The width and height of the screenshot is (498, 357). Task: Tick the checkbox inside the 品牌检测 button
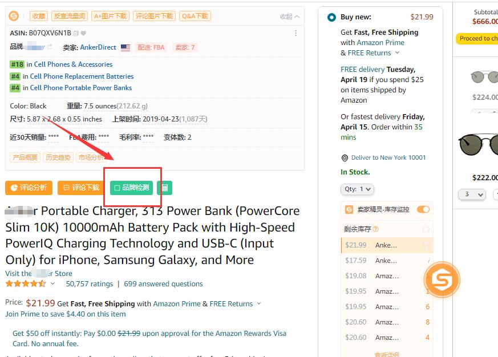tap(118, 188)
